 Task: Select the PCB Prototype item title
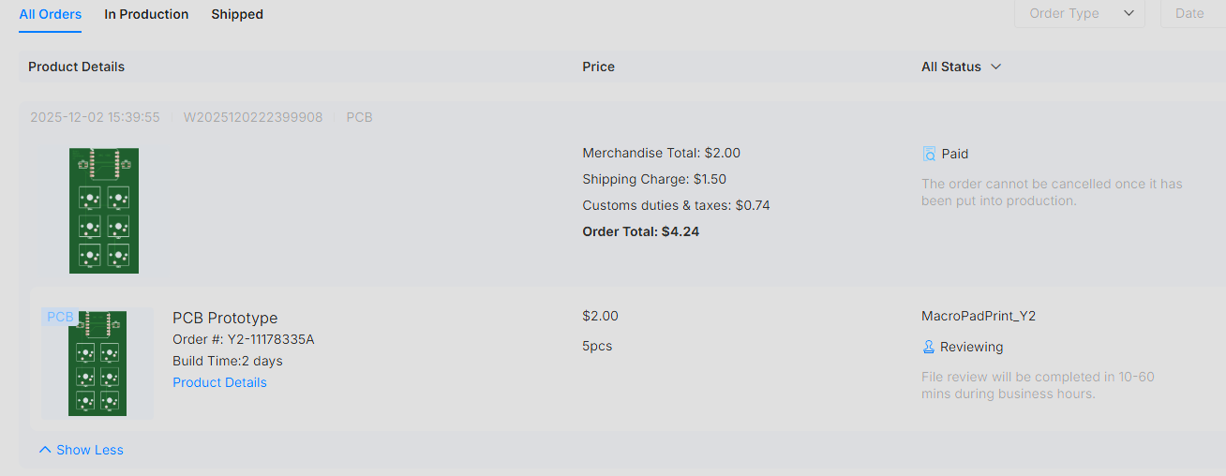click(225, 318)
